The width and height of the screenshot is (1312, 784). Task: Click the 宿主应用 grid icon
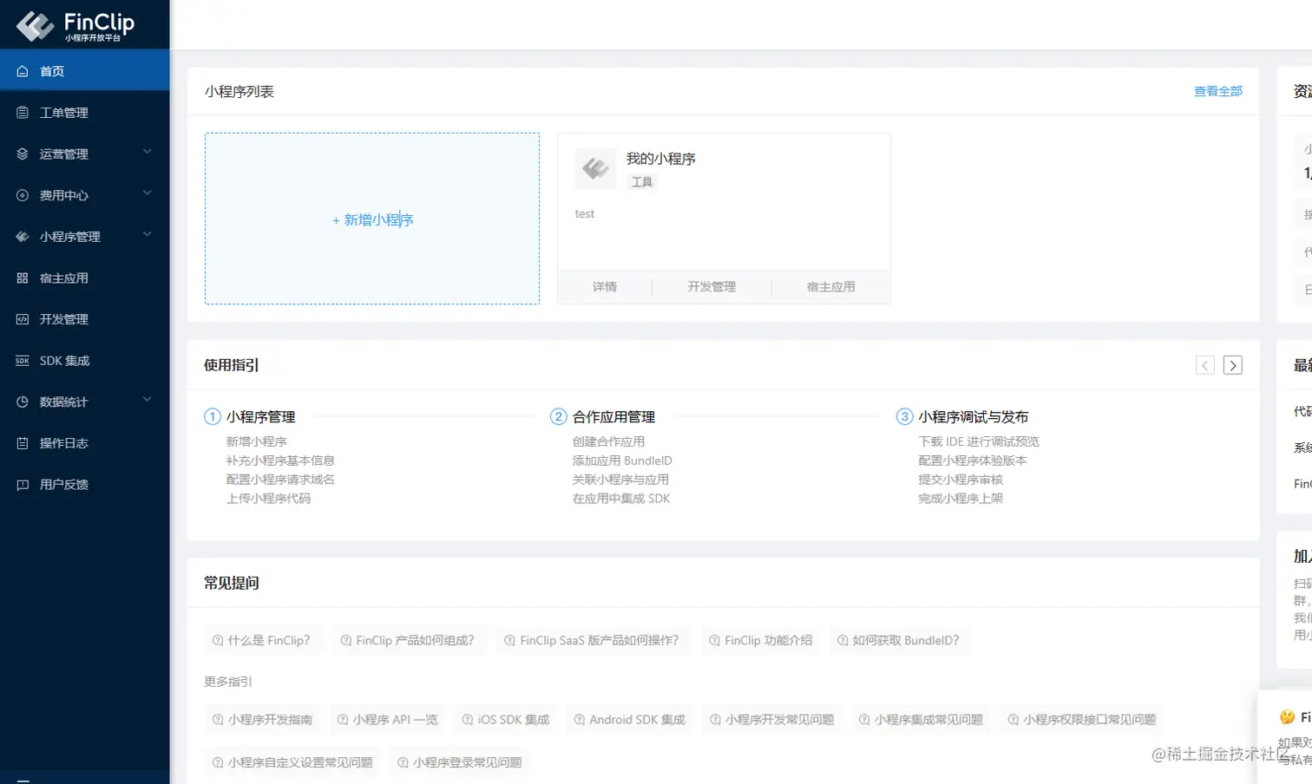tap(23, 278)
